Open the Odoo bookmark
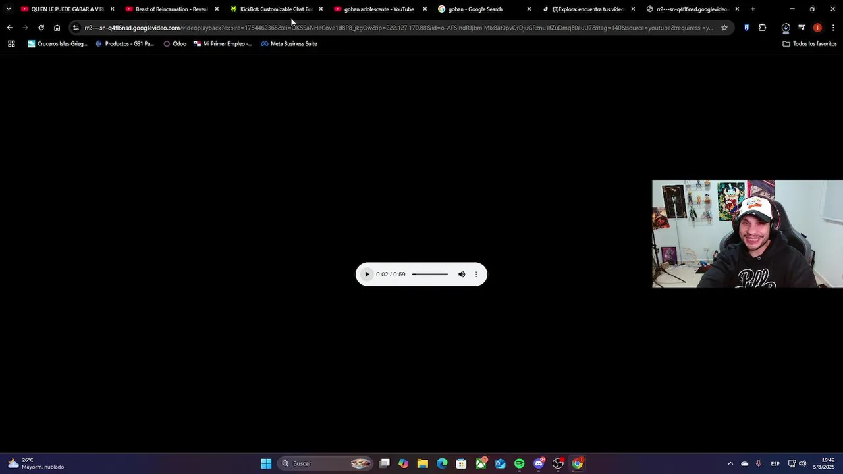Image resolution: width=843 pixels, height=474 pixels. [175, 44]
